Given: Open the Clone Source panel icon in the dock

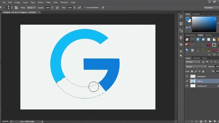Looking at the screenshot, I should [x=181, y=30].
